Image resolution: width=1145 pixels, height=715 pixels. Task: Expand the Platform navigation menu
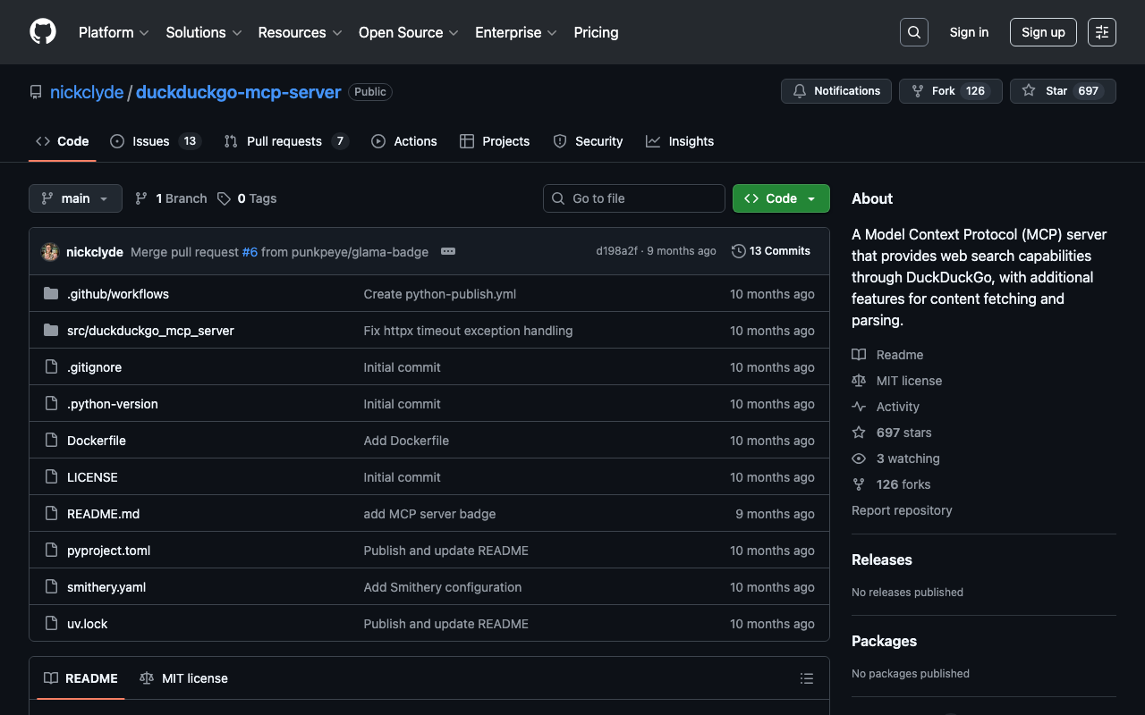(x=114, y=32)
